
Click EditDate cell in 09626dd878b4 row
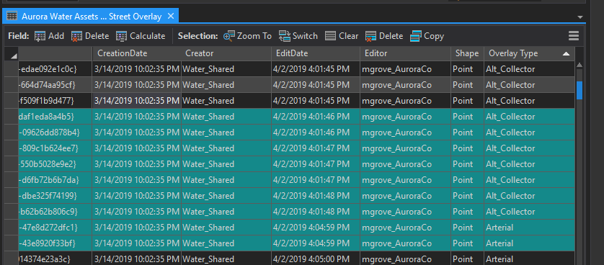[x=316, y=132]
